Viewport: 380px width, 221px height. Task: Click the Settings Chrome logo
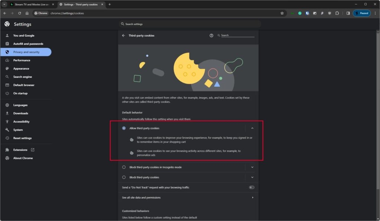pyautogui.click(x=7, y=24)
